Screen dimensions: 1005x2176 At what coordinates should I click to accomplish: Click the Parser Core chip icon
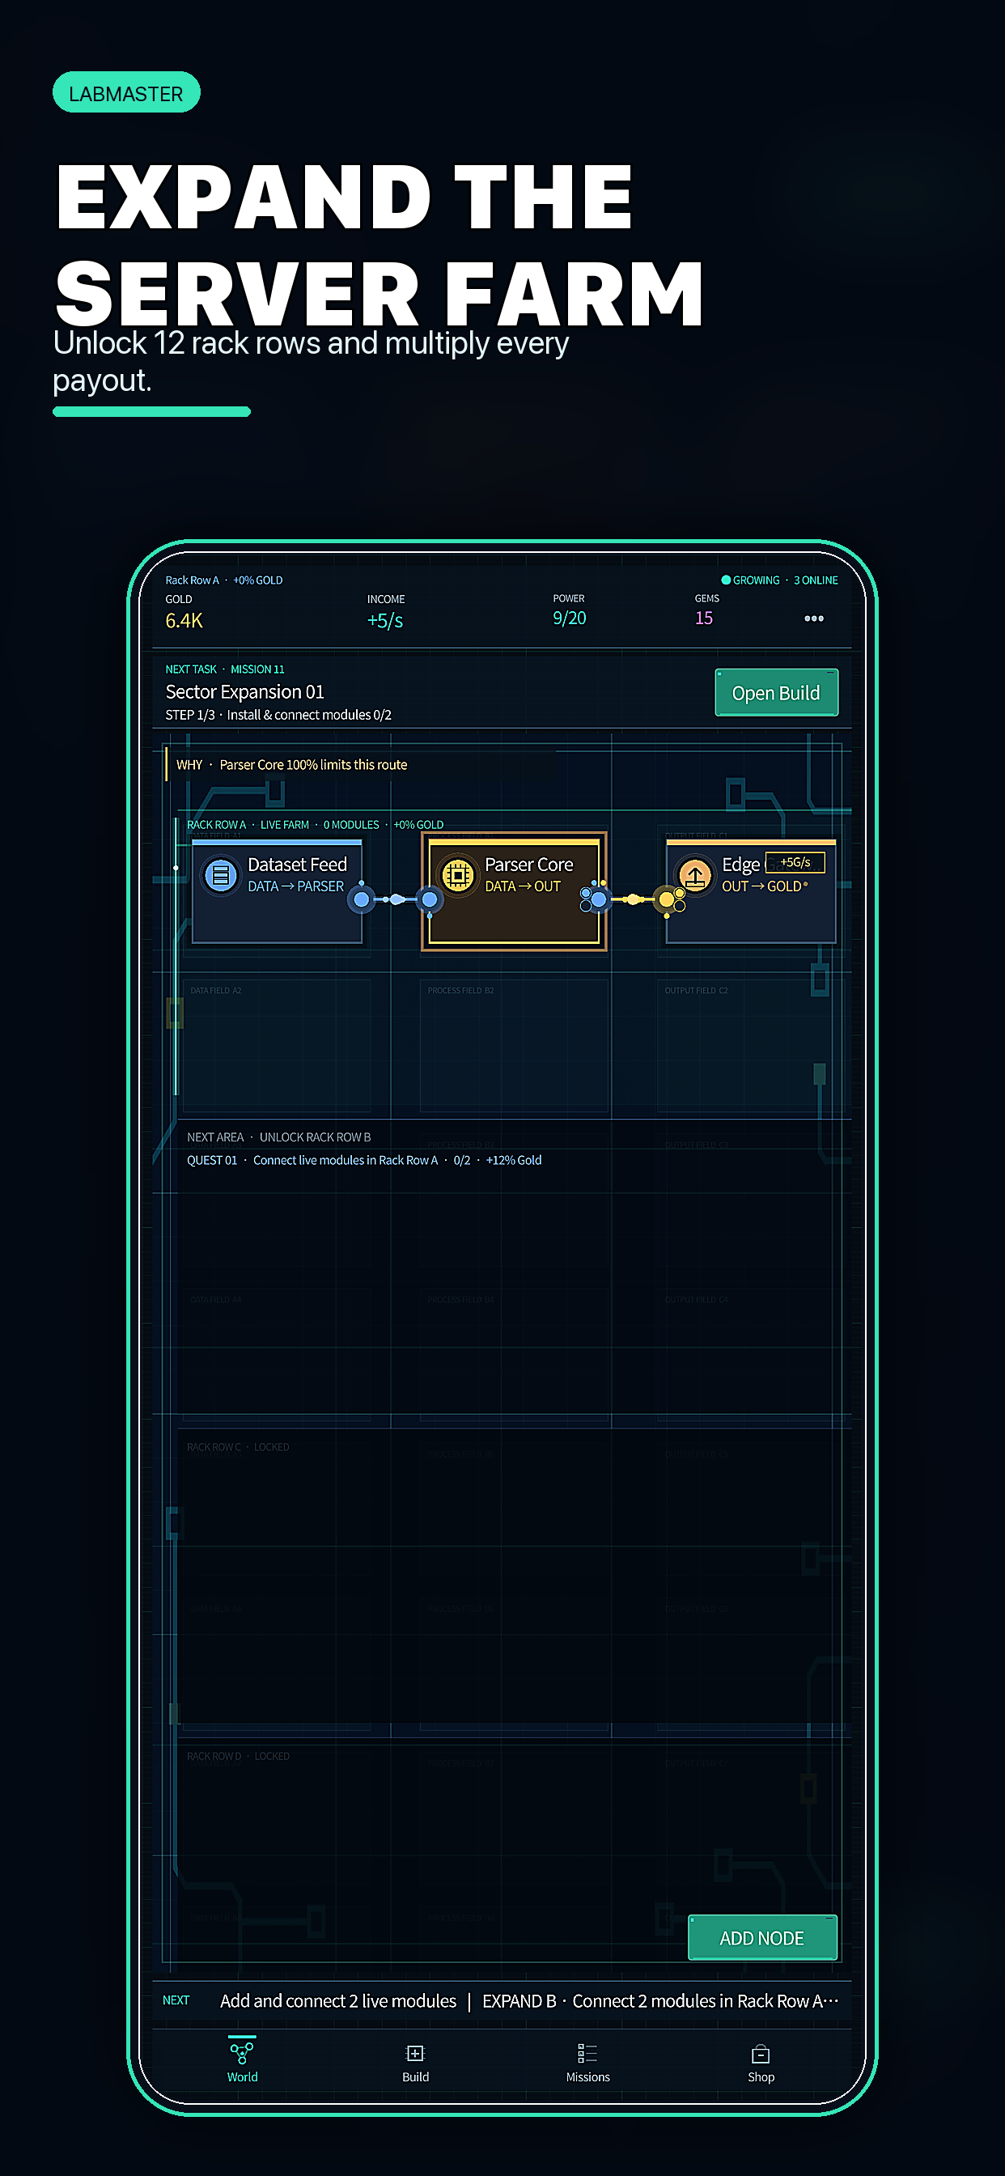click(x=458, y=875)
